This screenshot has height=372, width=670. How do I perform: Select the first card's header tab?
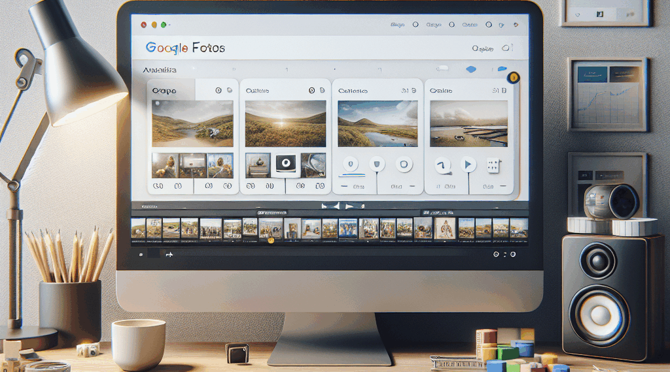[171, 90]
